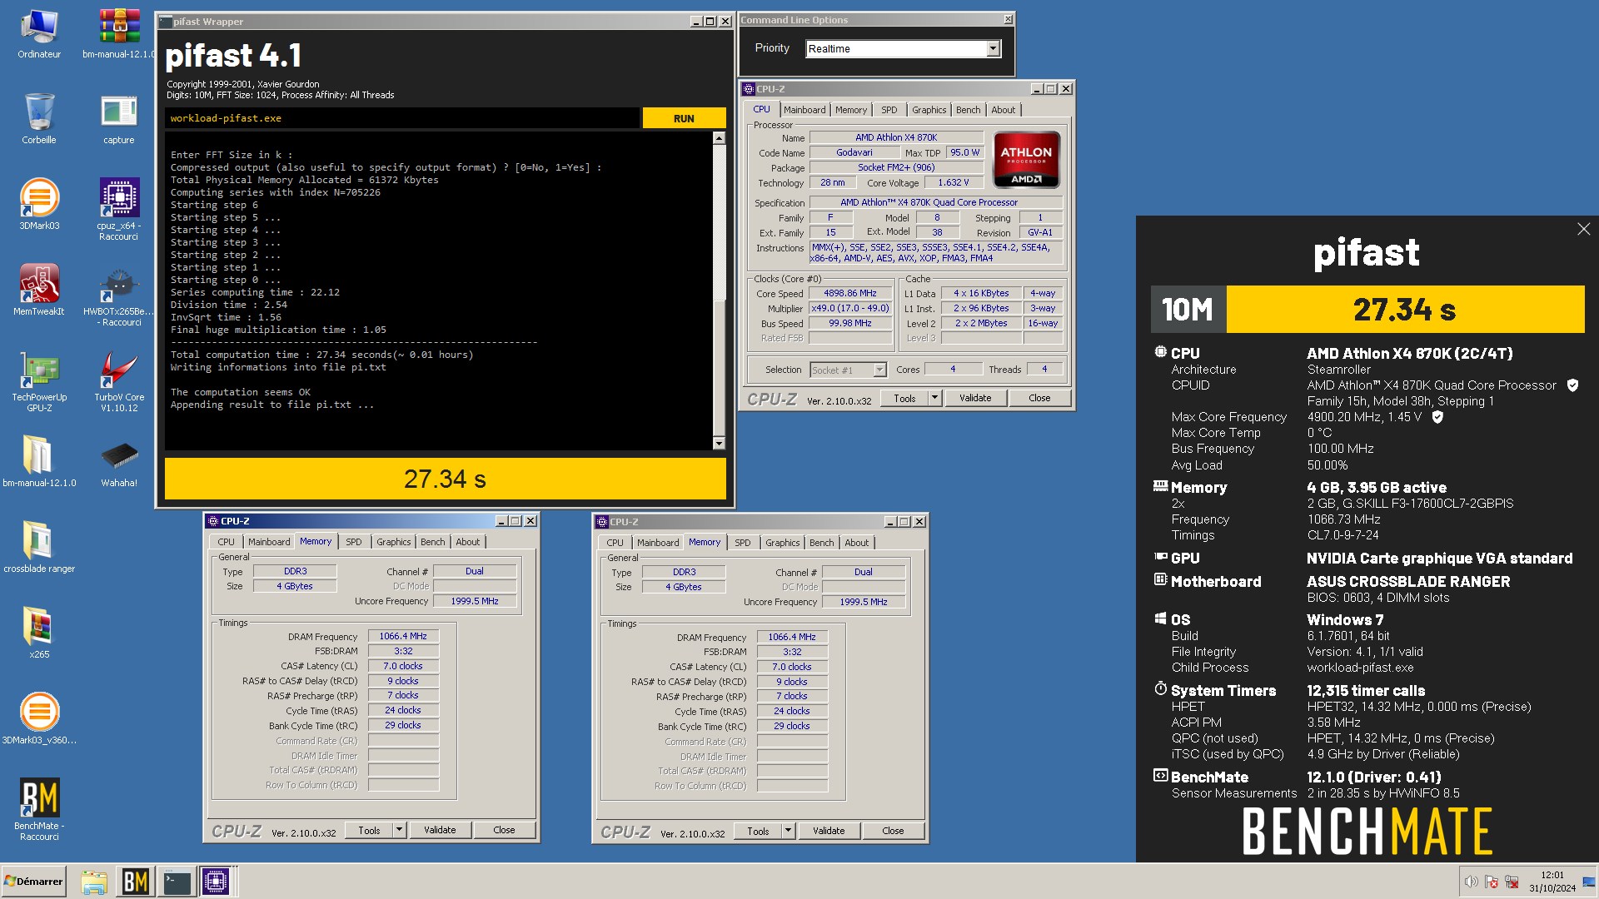Open the Priority dropdown set to Realtime
Image resolution: width=1599 pixels, height=899 pixels.
[903, 48]
